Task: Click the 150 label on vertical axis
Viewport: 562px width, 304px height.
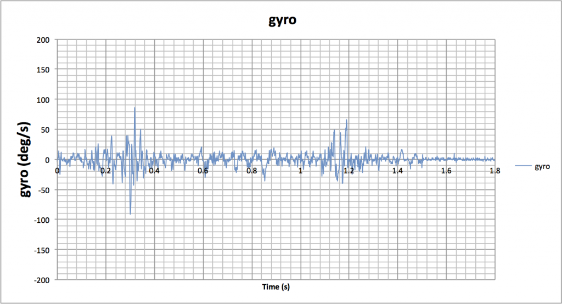Action: [x=43, y=70]
